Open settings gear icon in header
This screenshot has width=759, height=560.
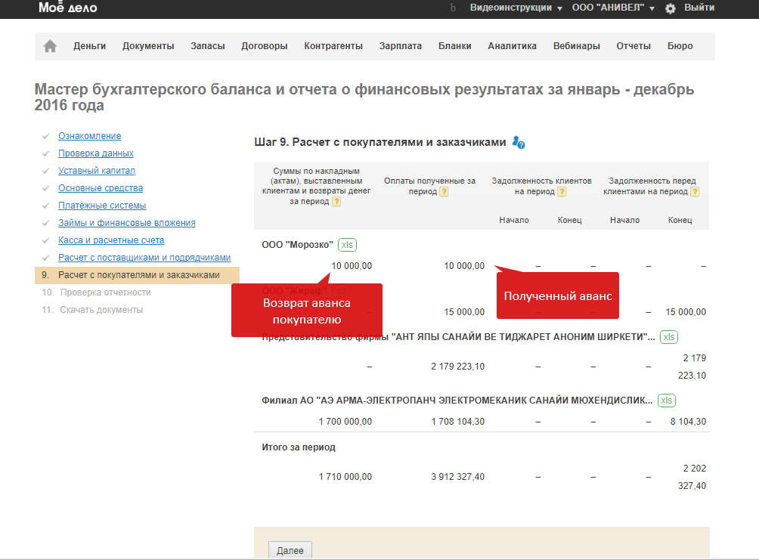coord(670,8)
